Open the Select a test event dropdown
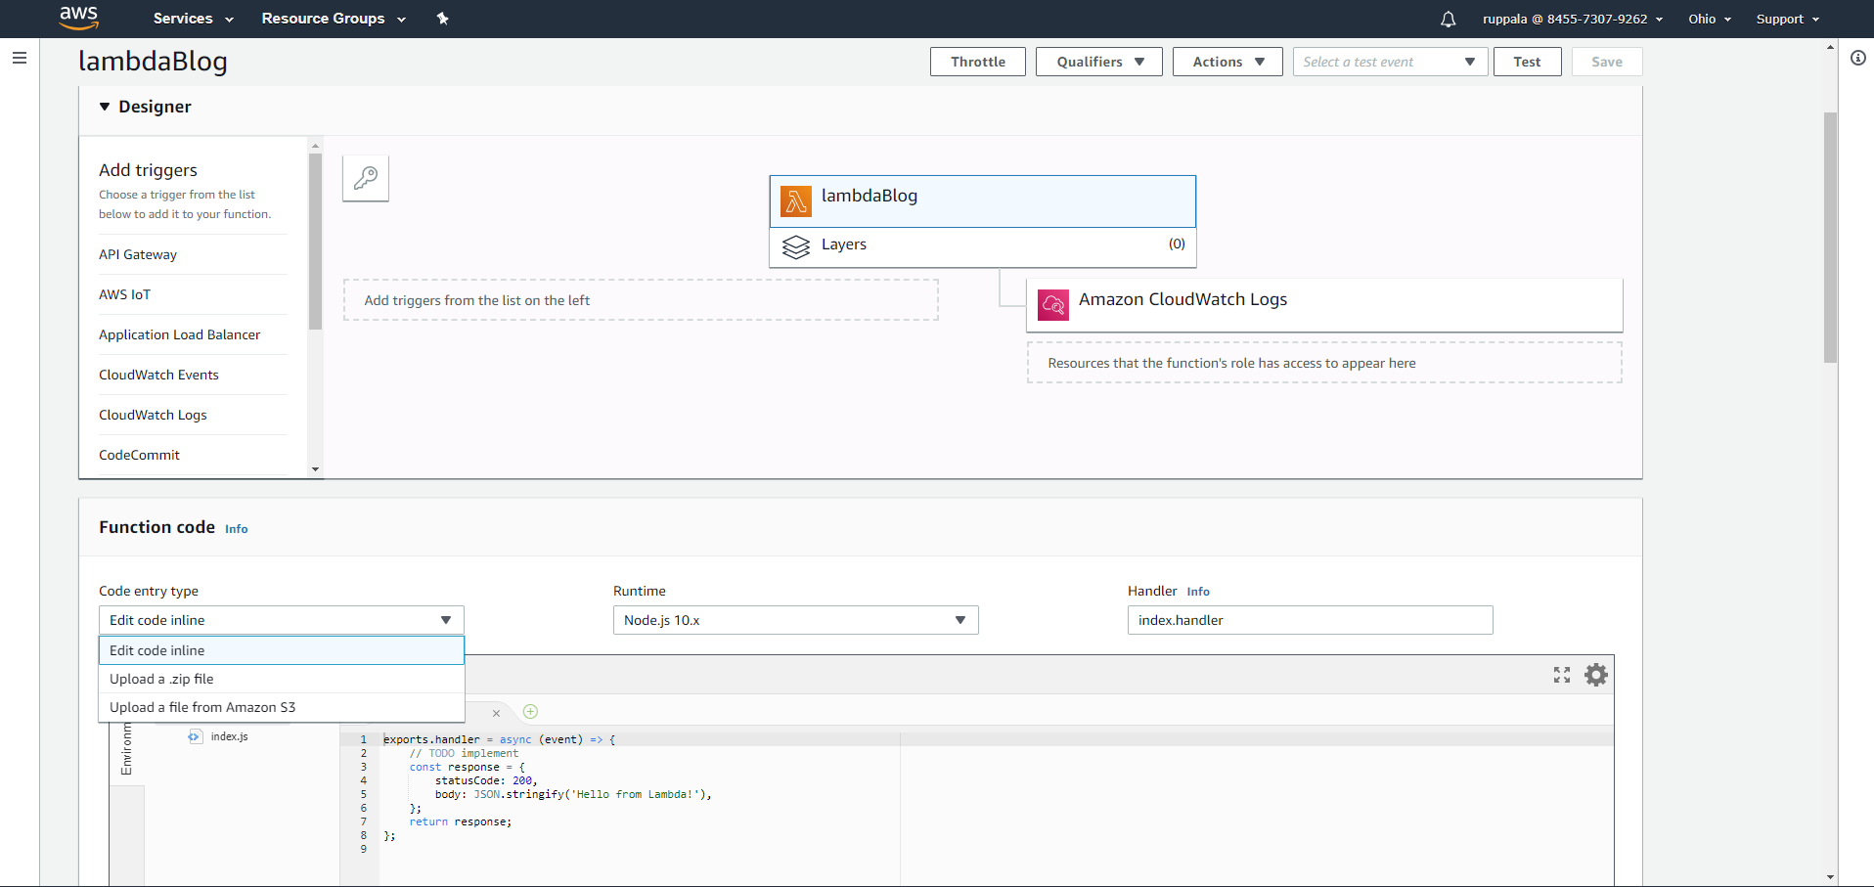 tap(1389, 62)
